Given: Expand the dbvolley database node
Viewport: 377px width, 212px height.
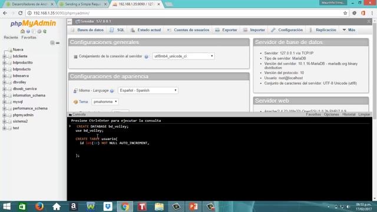Looking at the screenshot, I should [4, 82].
